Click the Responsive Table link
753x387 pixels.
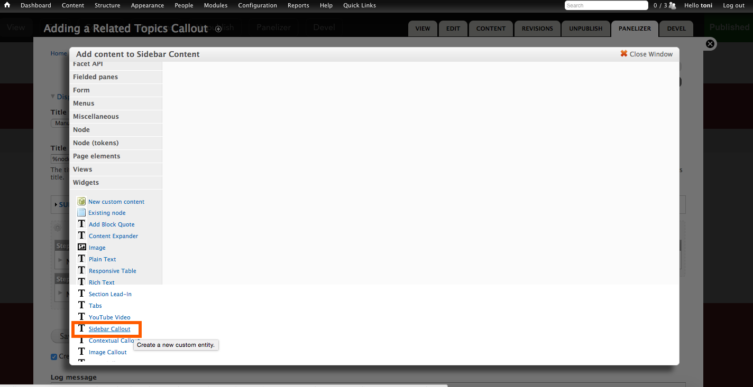[x=113, y=271]
